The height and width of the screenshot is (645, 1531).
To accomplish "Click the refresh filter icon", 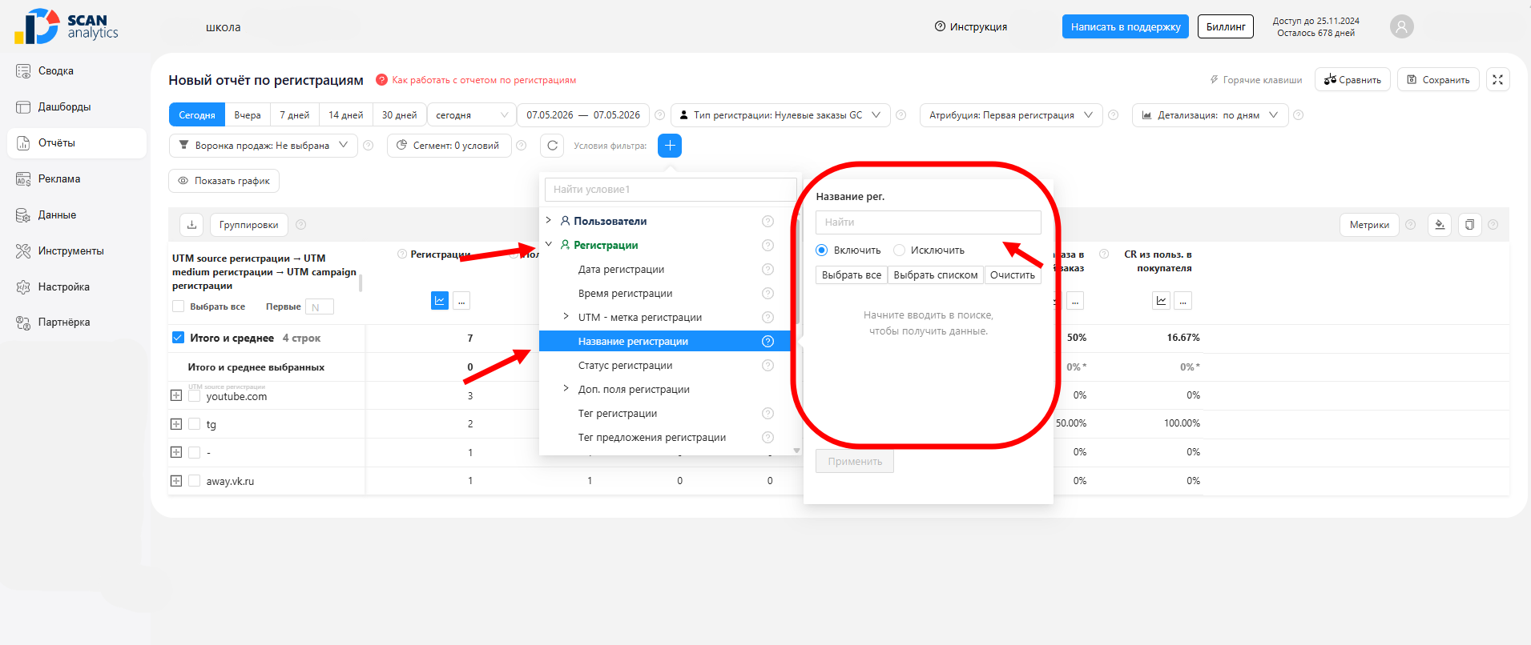I will (x=552, y=146).
